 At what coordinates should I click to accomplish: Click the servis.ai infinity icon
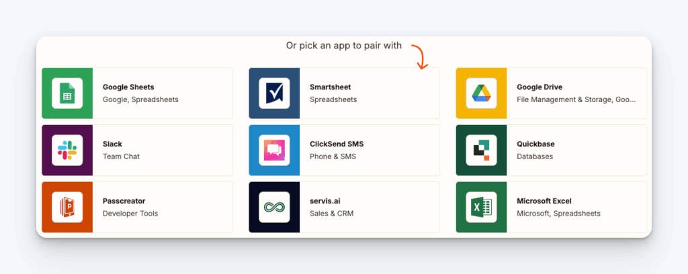pos(274,207)
